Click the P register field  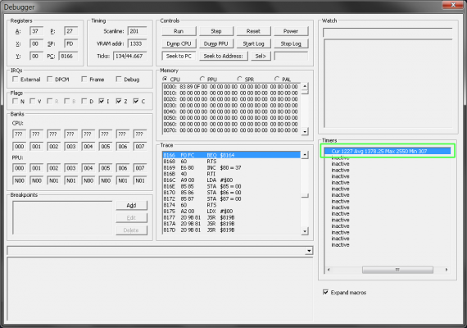point(71,31)
